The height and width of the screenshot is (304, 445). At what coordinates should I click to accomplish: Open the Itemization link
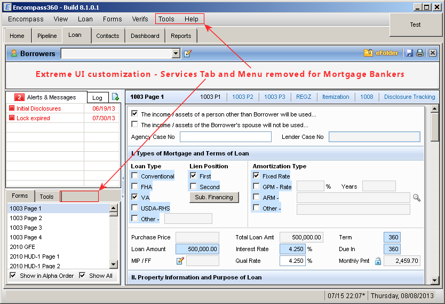coord(336,97)
